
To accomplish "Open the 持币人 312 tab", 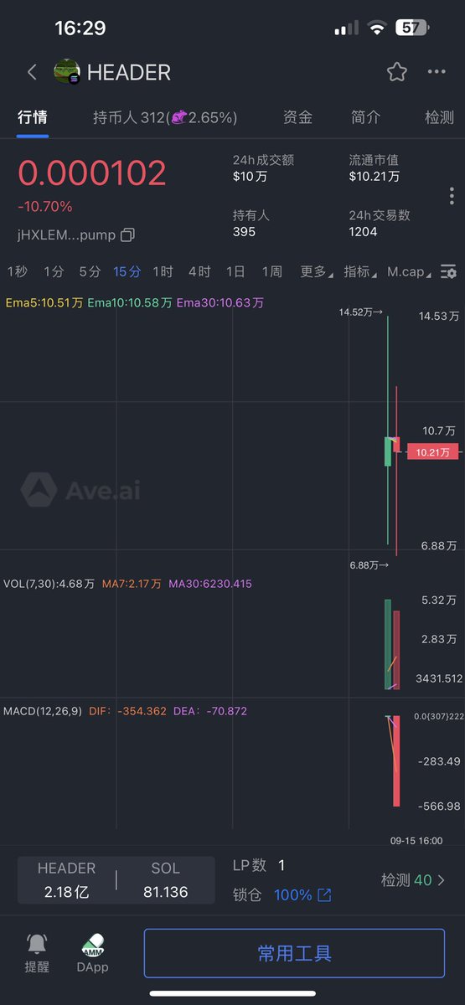I will point(165,117).
